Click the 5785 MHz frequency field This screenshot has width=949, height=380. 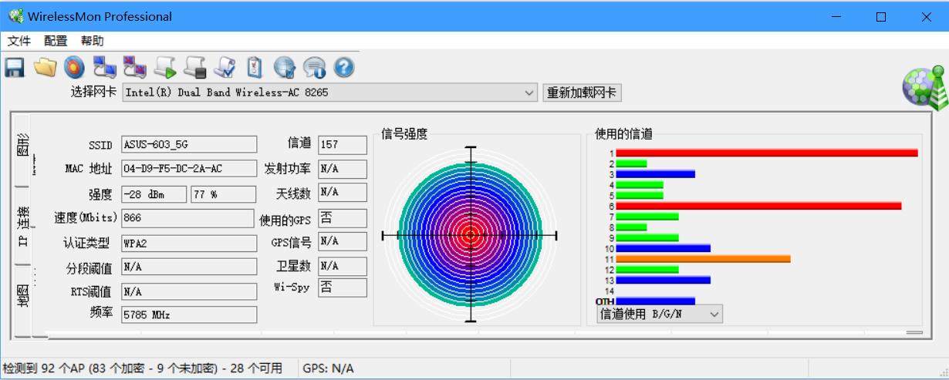[x=189, y=315]
